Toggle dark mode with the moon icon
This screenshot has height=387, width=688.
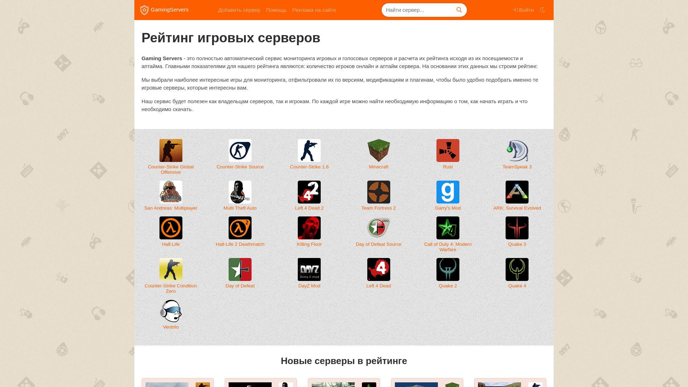(x=543, y=10)
